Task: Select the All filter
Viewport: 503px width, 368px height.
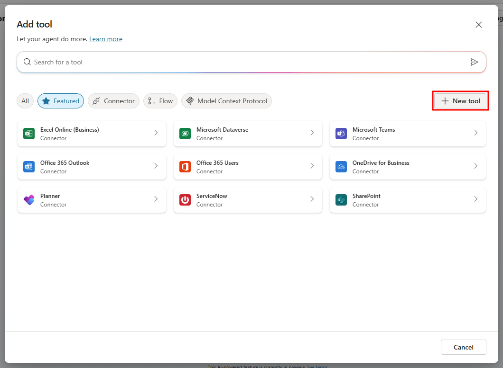Action: point(25,101)
